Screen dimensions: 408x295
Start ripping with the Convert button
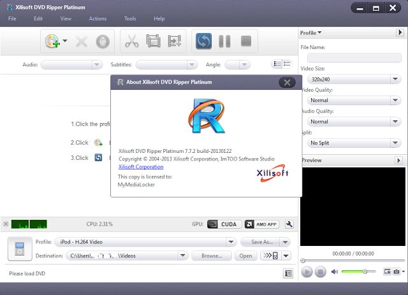[203, 41]
